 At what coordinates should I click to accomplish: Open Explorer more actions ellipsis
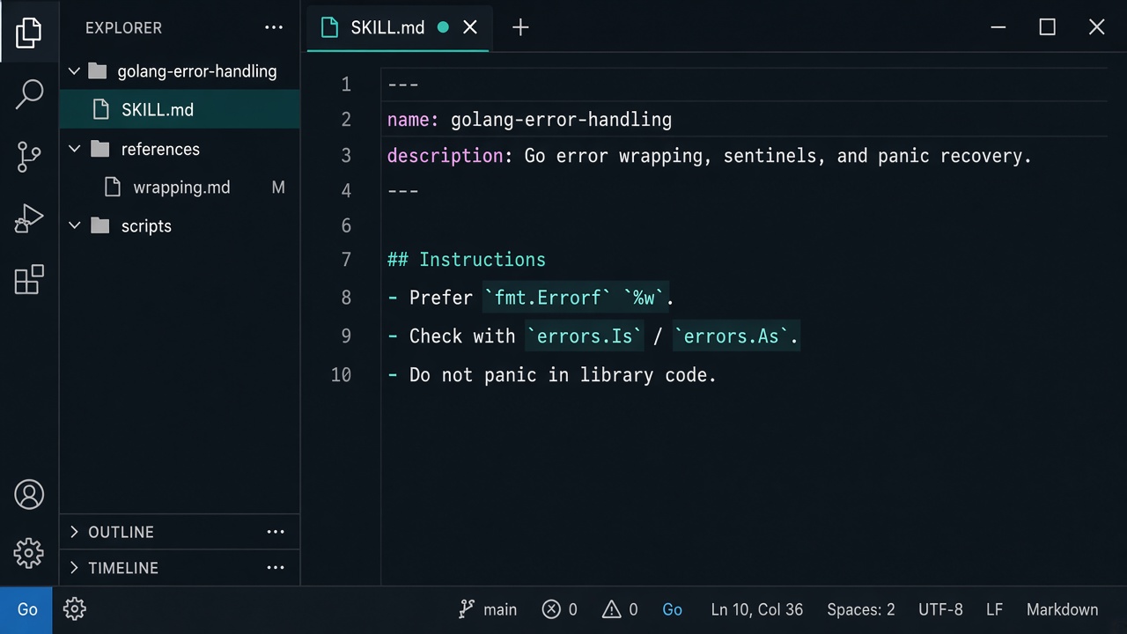pos(274,28)
